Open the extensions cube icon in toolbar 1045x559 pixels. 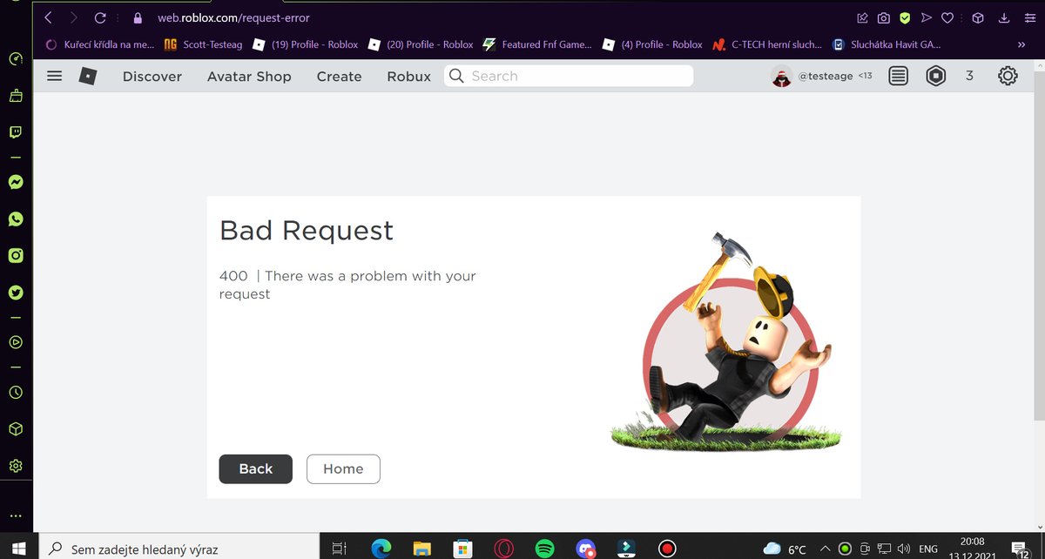978,17
